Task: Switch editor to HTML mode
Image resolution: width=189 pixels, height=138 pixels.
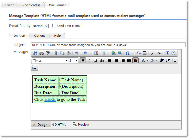Action: tap(59, 124)
